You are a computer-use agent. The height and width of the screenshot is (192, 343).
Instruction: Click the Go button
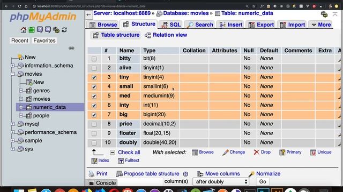click(263, 181)
